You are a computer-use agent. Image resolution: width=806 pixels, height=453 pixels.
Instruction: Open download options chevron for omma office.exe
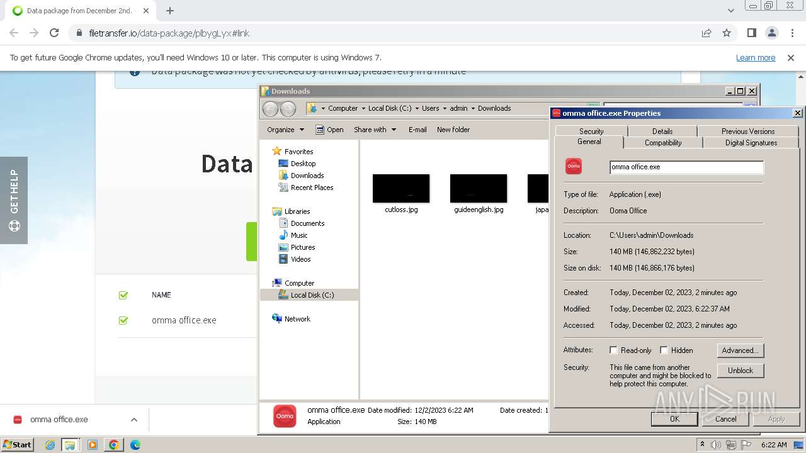coord(133,420)
